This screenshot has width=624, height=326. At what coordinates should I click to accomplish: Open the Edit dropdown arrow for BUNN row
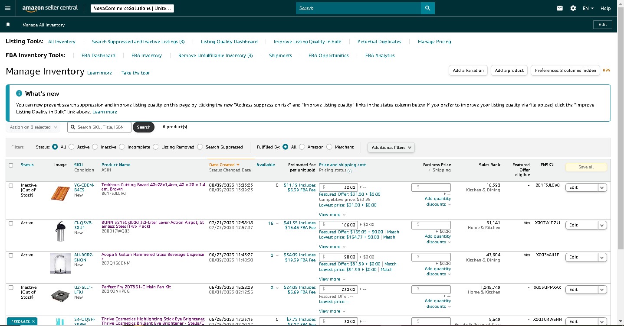[602, 225]
